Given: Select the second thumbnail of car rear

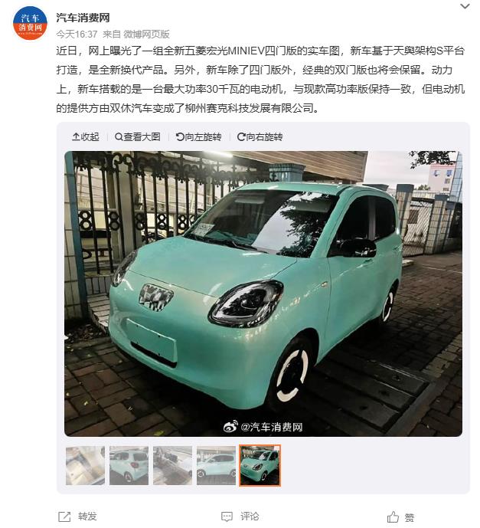Looking at the screenshot, I should [129, 465].
